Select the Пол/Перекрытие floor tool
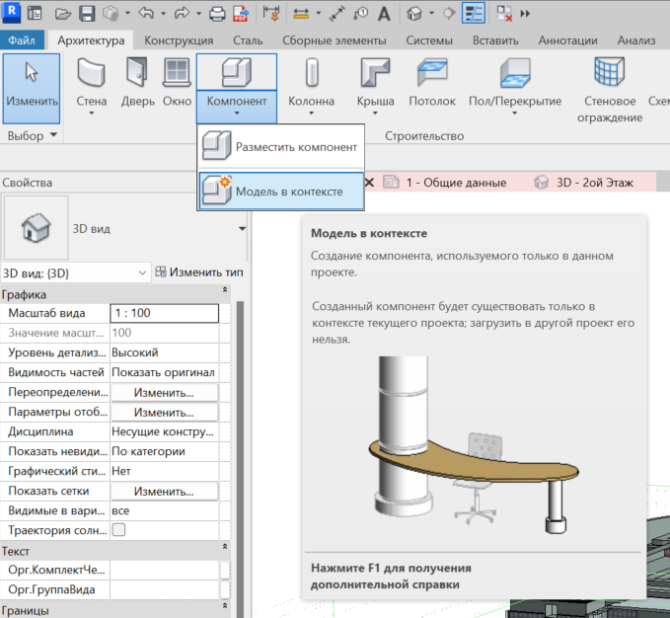Image resolution: width=670 pixels, height=618 pixels. point(515,88)
